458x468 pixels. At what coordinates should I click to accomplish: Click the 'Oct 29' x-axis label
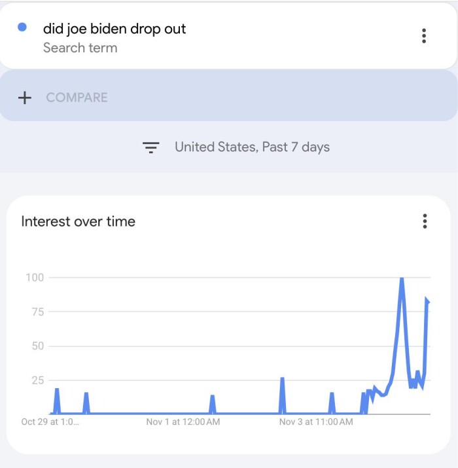click(x=50, y=422)
